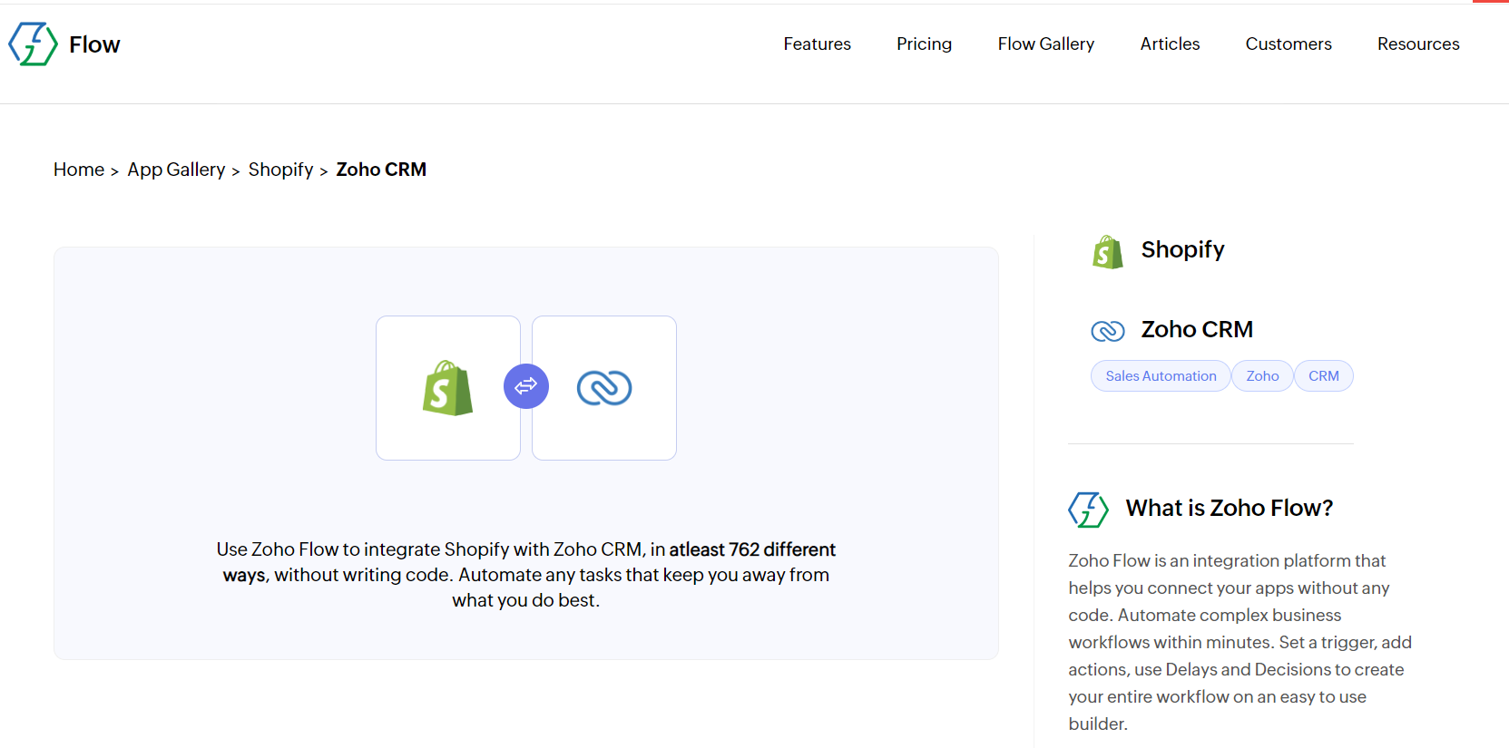This screenshot has height=748, width=1509.
Task: Open the Resources menu
Action: [x=1417, y=44]
